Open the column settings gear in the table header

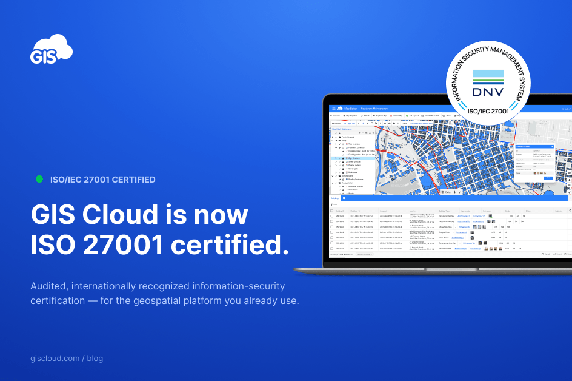tap(570, 211)
